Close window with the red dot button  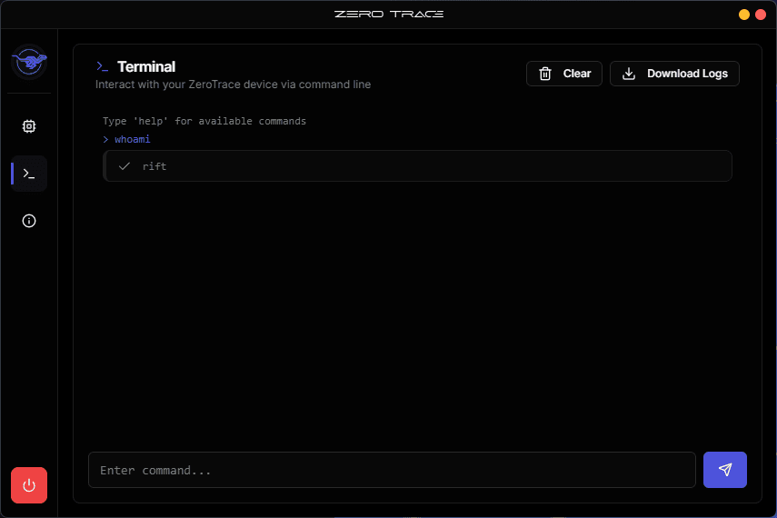pyautogui.click(x=761, y=15)
